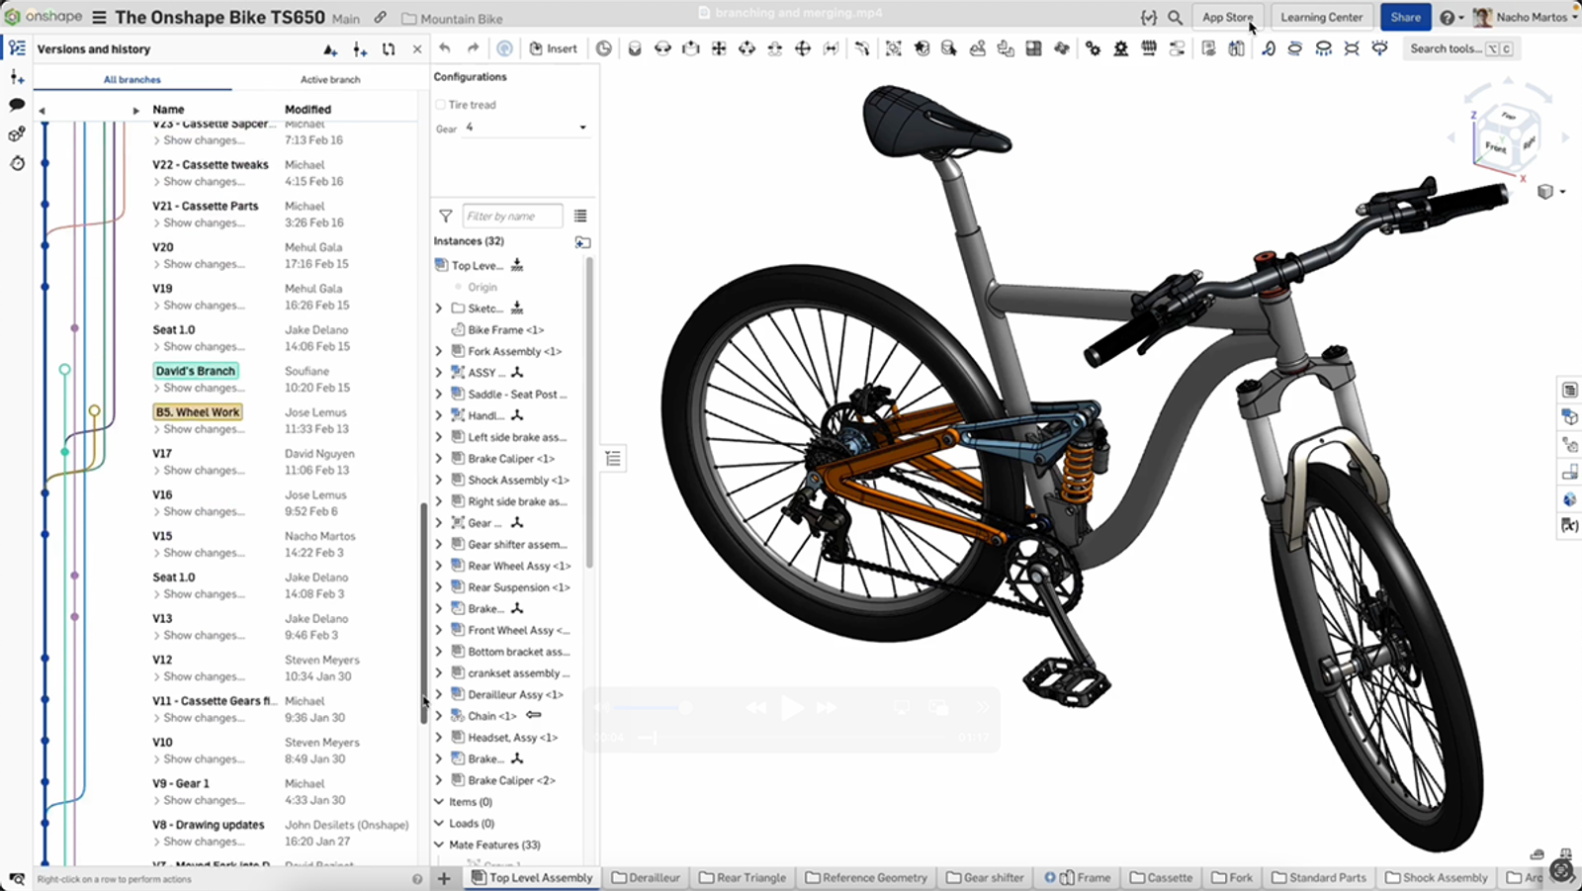This screenshot has width=1582, height=891.
Task: Click the Undo arrow in toolbar
Action: click(x=445, y=48)
